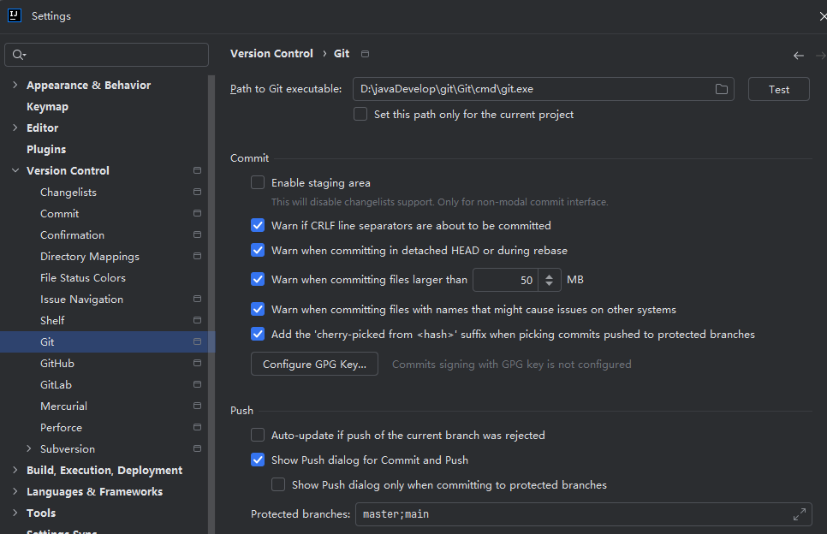Click the back arrow navigation icon
Image resolution: width=827 pixels, height=534 pixels.
[x=799, y=56]
